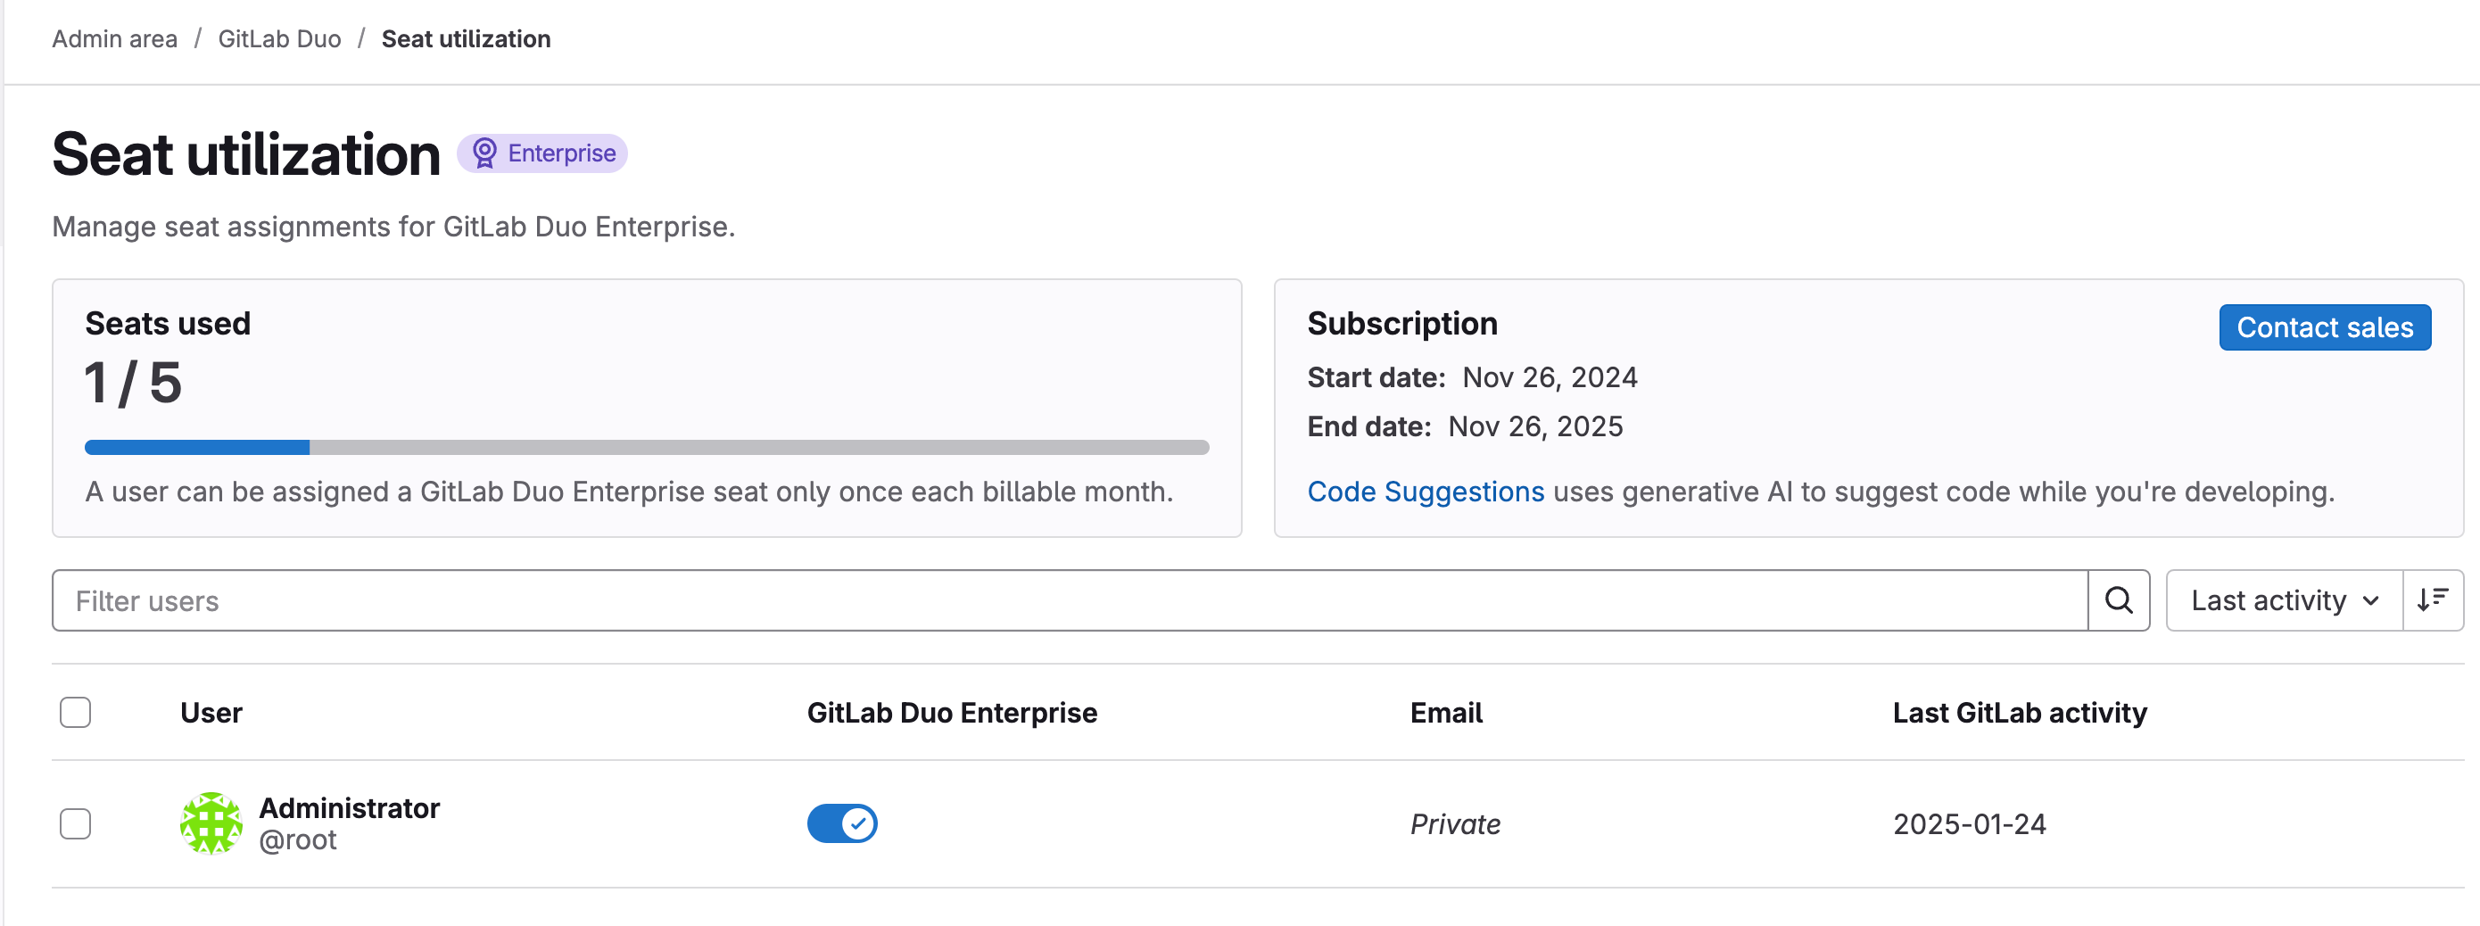Click the Administrator user avatar
The image size is (2480, 926).
tap(211, 824)
